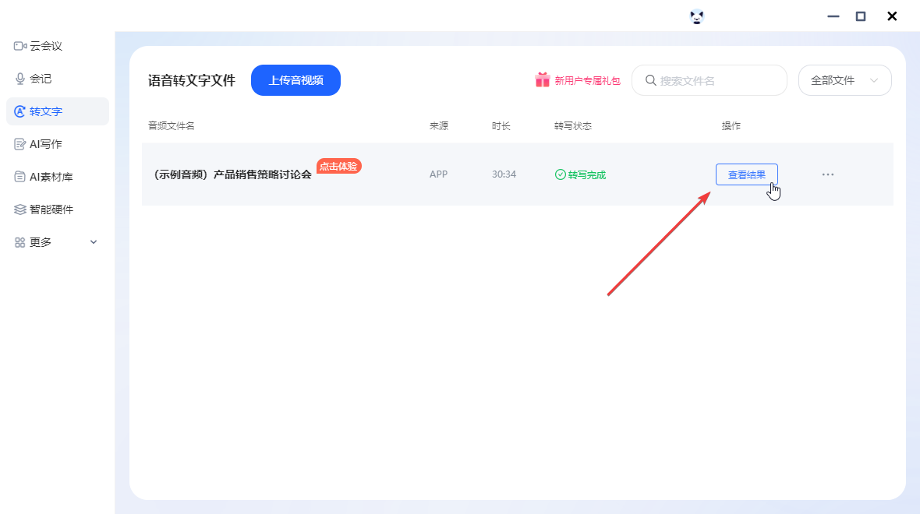The height and width of the screenshot is (514, 920).
Task: Open the AI写作 sidebar item
Action: coord(57,144)
